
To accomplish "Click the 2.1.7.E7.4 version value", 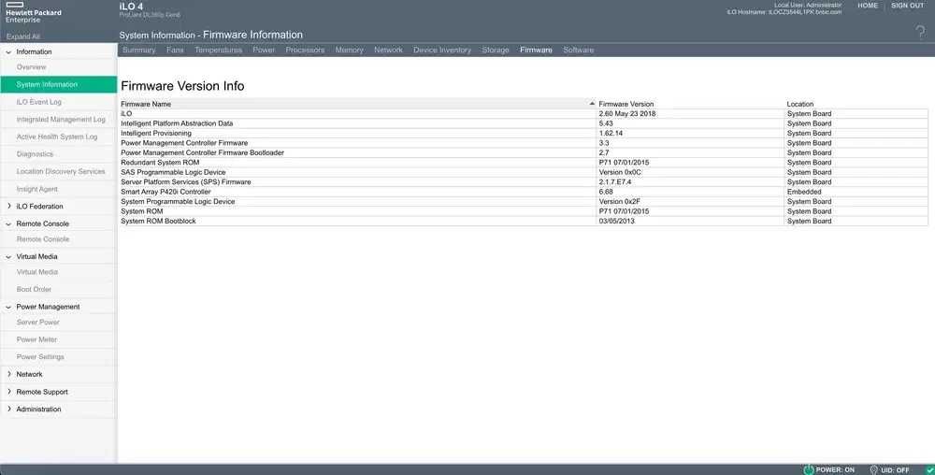I will coord(615,181).
